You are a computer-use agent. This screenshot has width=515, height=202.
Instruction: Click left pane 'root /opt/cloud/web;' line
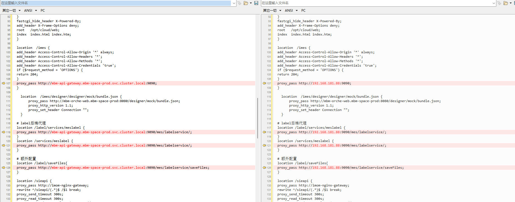click(x=38, y=30)
